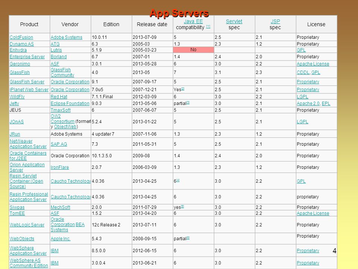
Task: Open NetWeaver Application Server link
Action: (x=28, y=144)
